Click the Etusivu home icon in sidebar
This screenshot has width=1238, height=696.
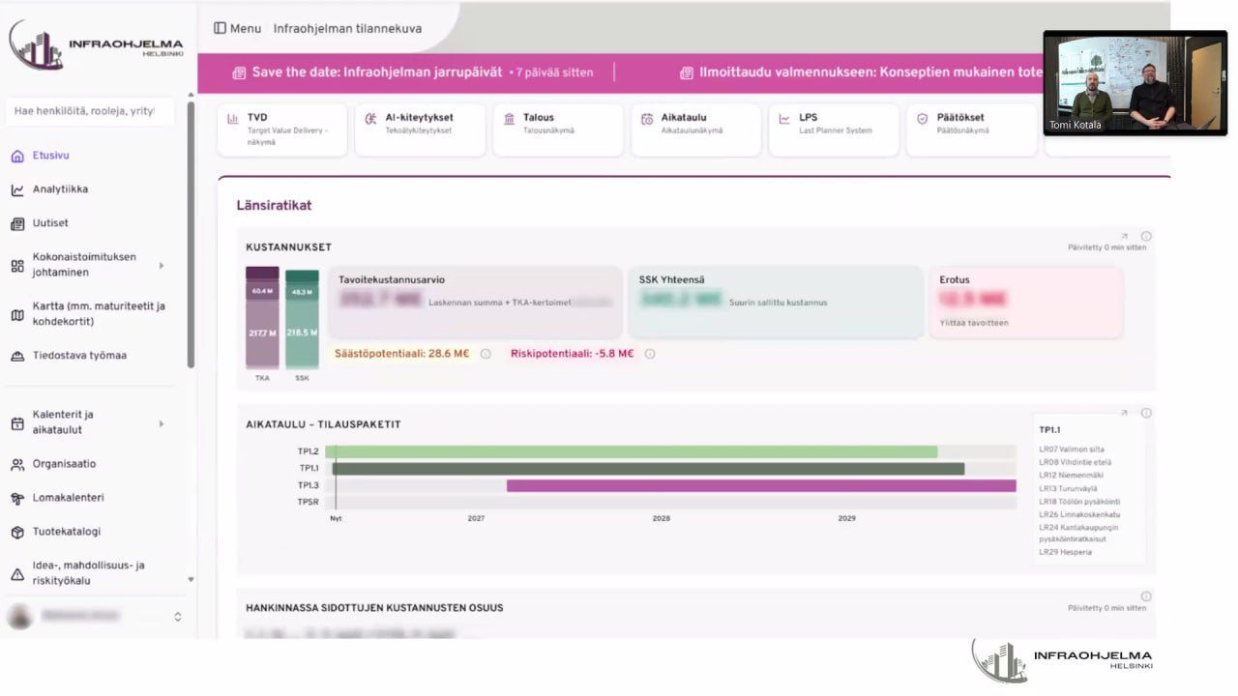pyautogui.click(x=17, y=156)
